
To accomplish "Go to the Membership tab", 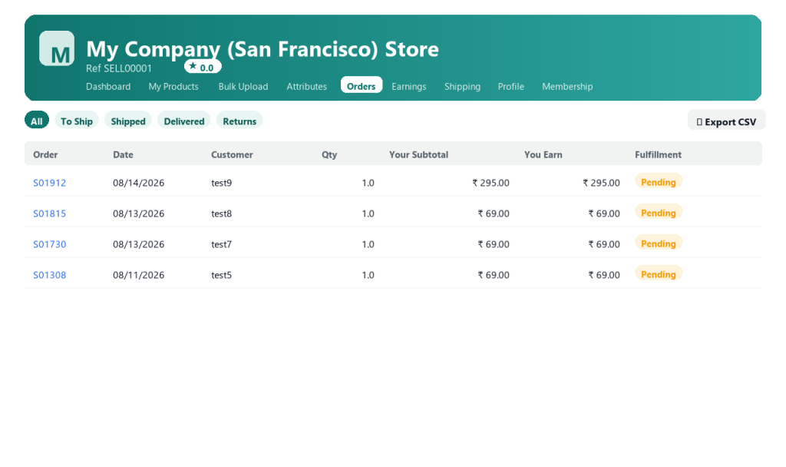I will click(567, 86).
